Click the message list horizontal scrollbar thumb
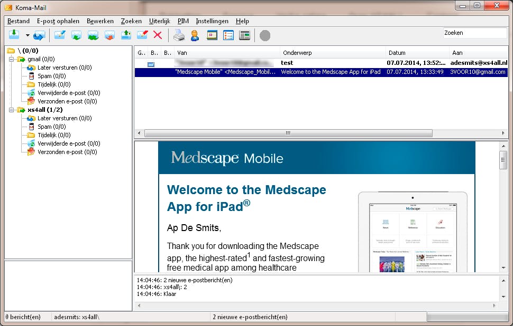The height and width of the screenshot is (326, 513). pos(288,133)
